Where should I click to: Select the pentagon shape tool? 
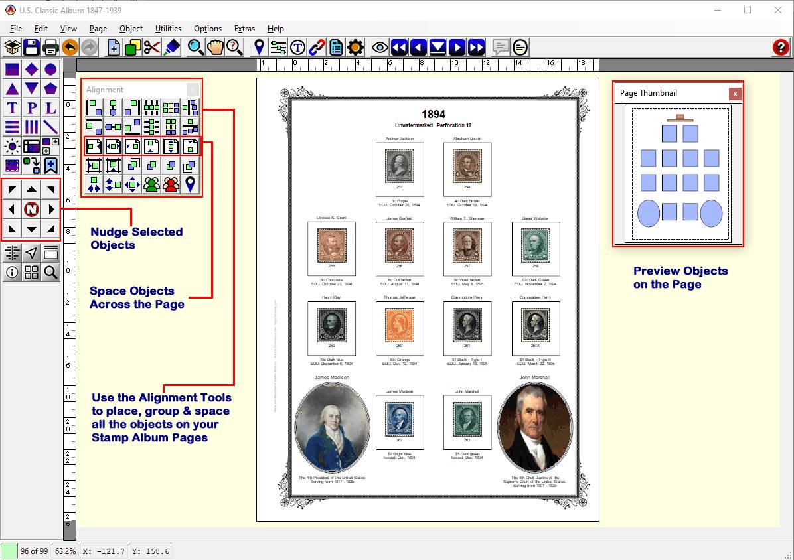pos(50,88)
